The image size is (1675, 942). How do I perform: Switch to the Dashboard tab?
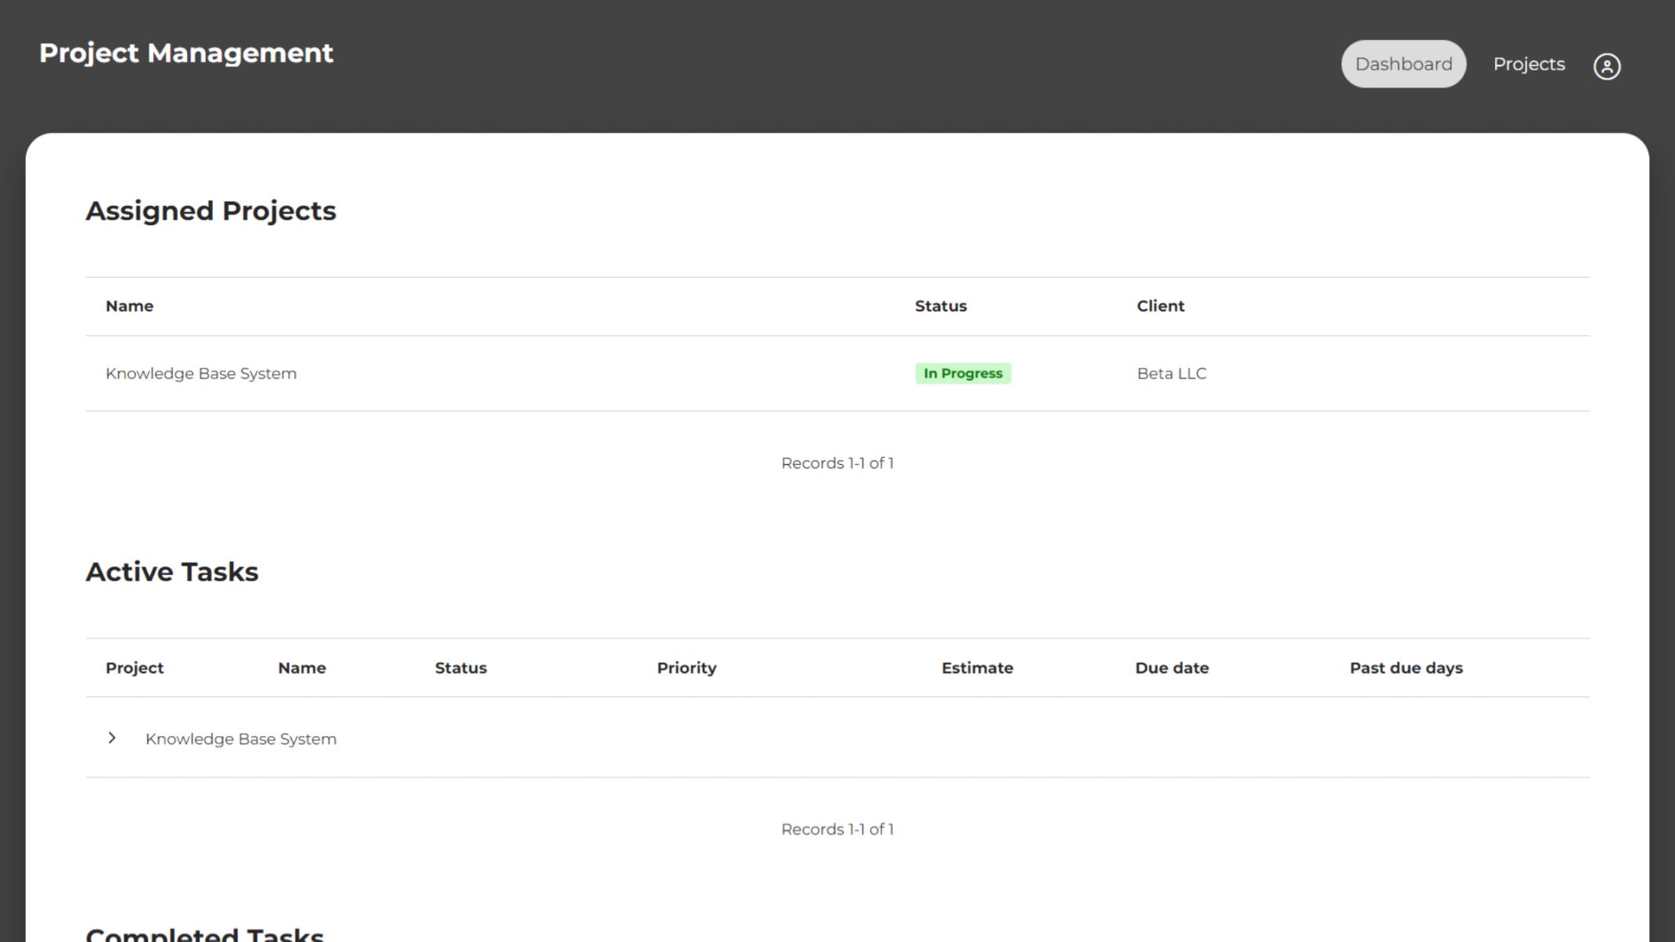pos(1403,64)
